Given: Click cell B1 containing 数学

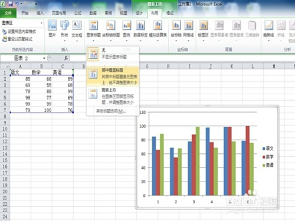Looking at the screenshot, I should point(41,72).
